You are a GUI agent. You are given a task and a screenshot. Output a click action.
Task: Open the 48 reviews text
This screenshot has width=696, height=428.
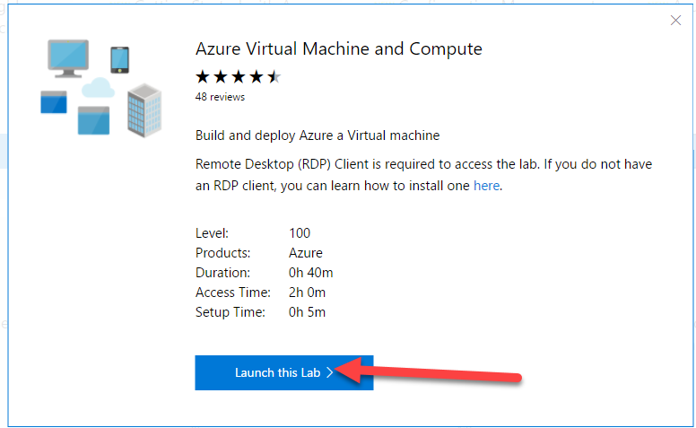coord(220,97)
